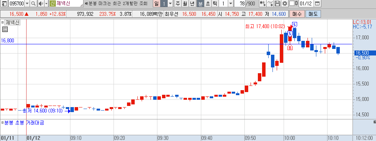The height and width of the screenshot is (141, 376).
Task: Expand the stock code dropdown arrow
Action: pyautogui.click(x=27, y=3)
